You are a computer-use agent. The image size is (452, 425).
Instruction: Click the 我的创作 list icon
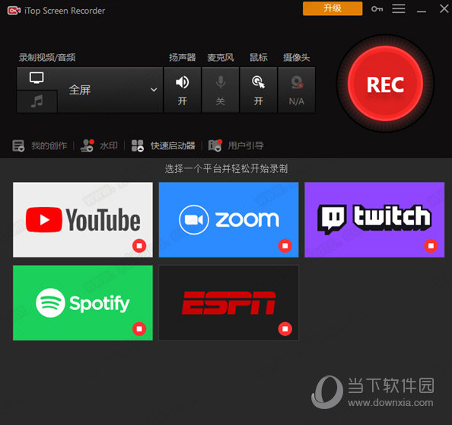[x=18, y=145]
